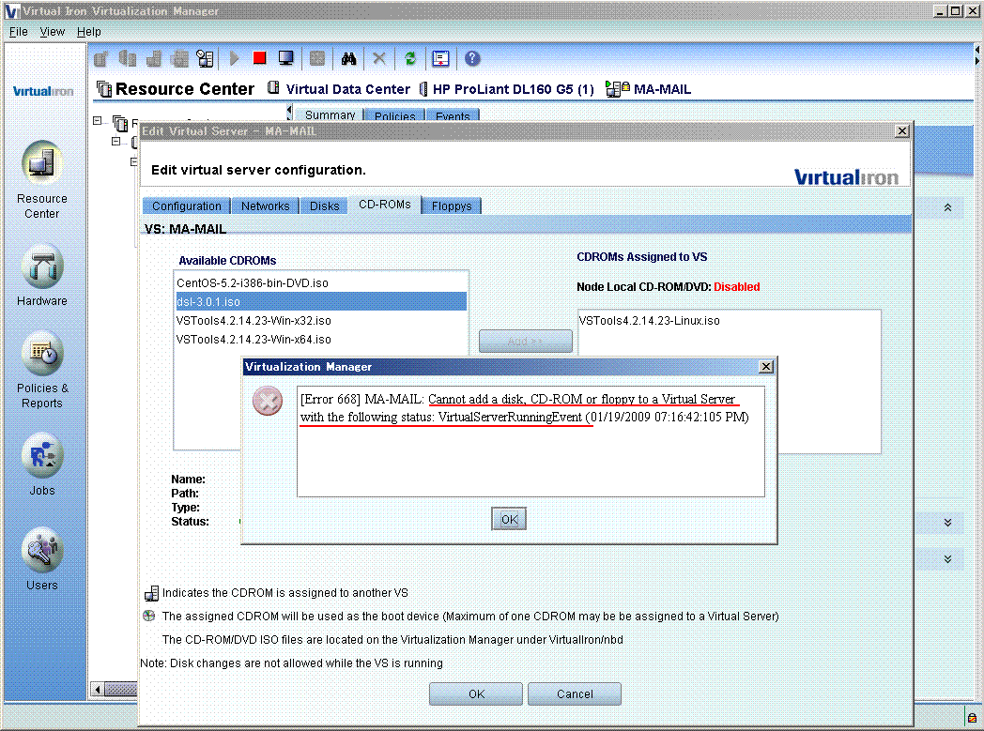This screenshot has height=731, width=984.
Task: Click the gray X delete icon in toolbar
Action: pos(379,58)
